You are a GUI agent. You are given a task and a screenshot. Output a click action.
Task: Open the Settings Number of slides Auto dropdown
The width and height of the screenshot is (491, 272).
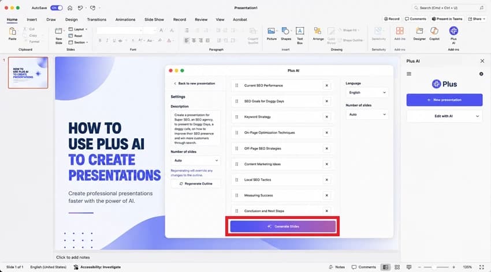[196, 161]
